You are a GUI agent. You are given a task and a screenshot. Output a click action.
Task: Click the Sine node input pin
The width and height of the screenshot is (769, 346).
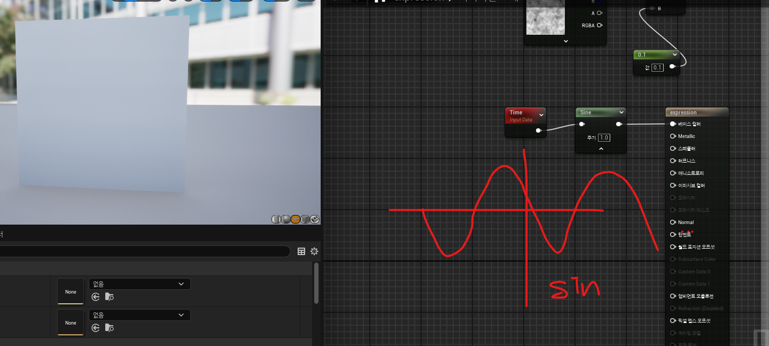[581, 124]
